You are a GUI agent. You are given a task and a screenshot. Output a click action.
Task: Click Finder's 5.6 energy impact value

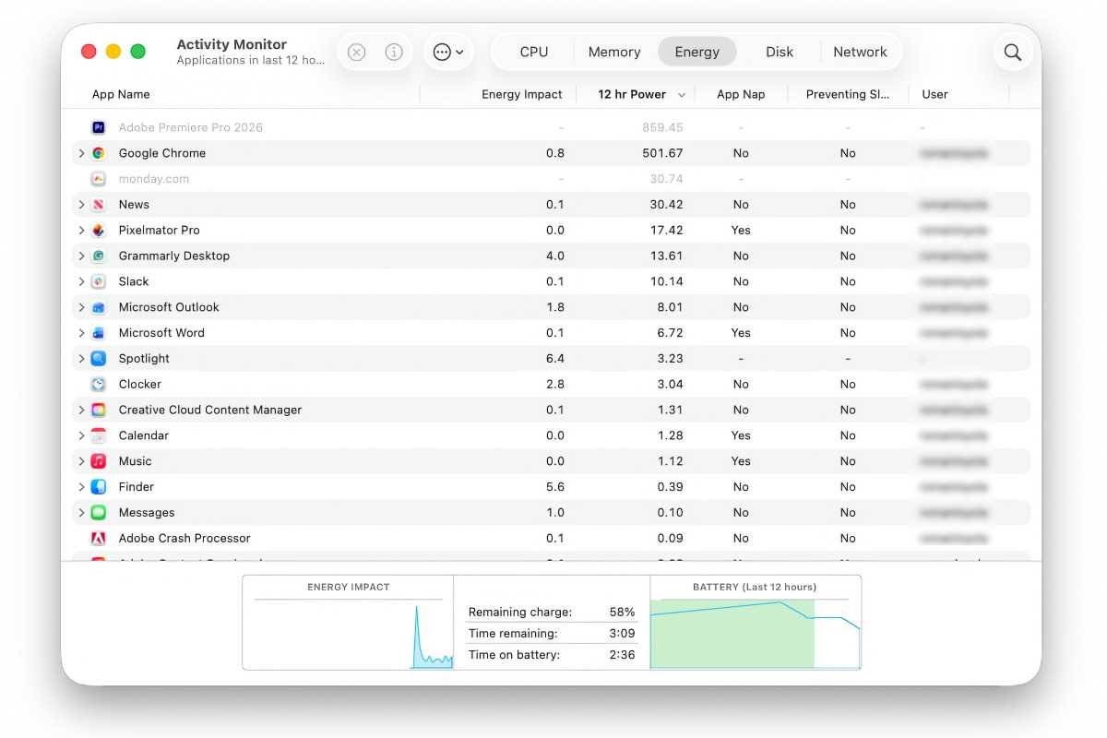pos(555,487)
